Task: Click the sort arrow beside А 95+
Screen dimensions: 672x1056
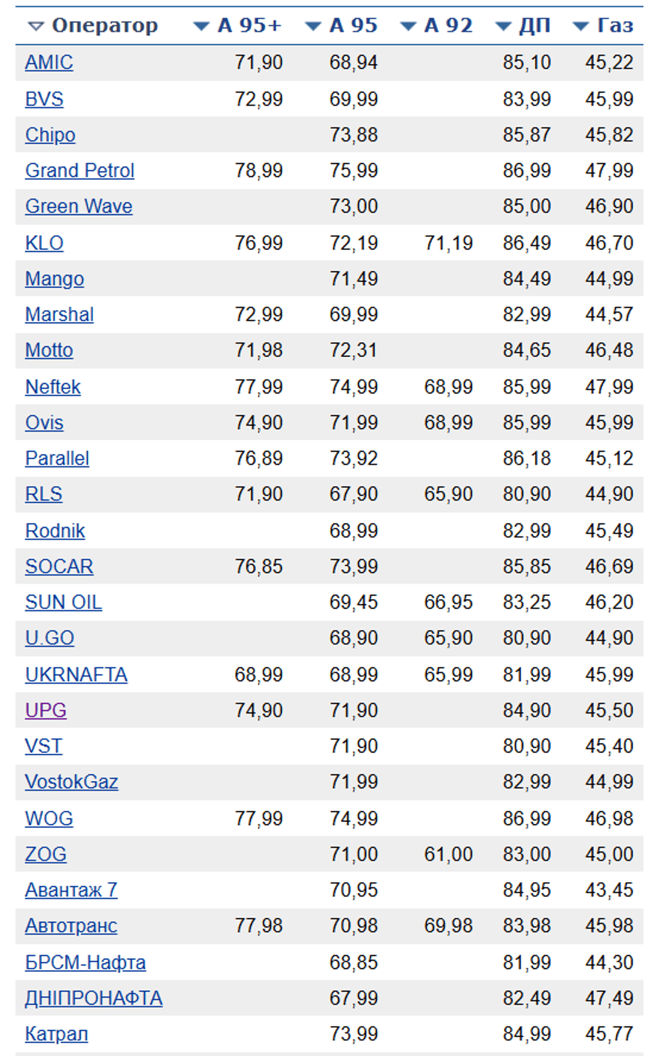Action: pyautogui.click(x=201, y=26)
